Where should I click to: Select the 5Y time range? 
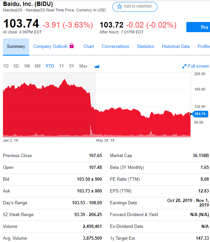72,66
